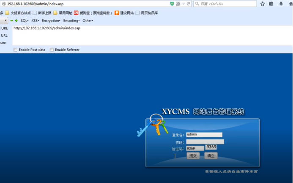This screenshot has width=293, height=183.
Task: Click the green dot HackBar icon
Action: tap(16, 21)
